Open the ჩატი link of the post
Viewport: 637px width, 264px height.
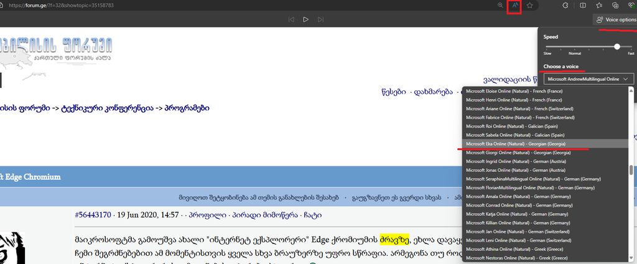(x=312, y=215)
